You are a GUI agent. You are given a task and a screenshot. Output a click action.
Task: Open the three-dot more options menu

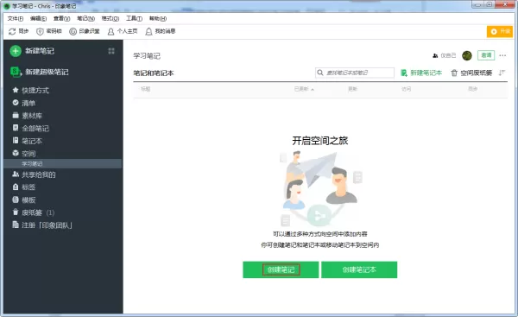pos(502,55)
